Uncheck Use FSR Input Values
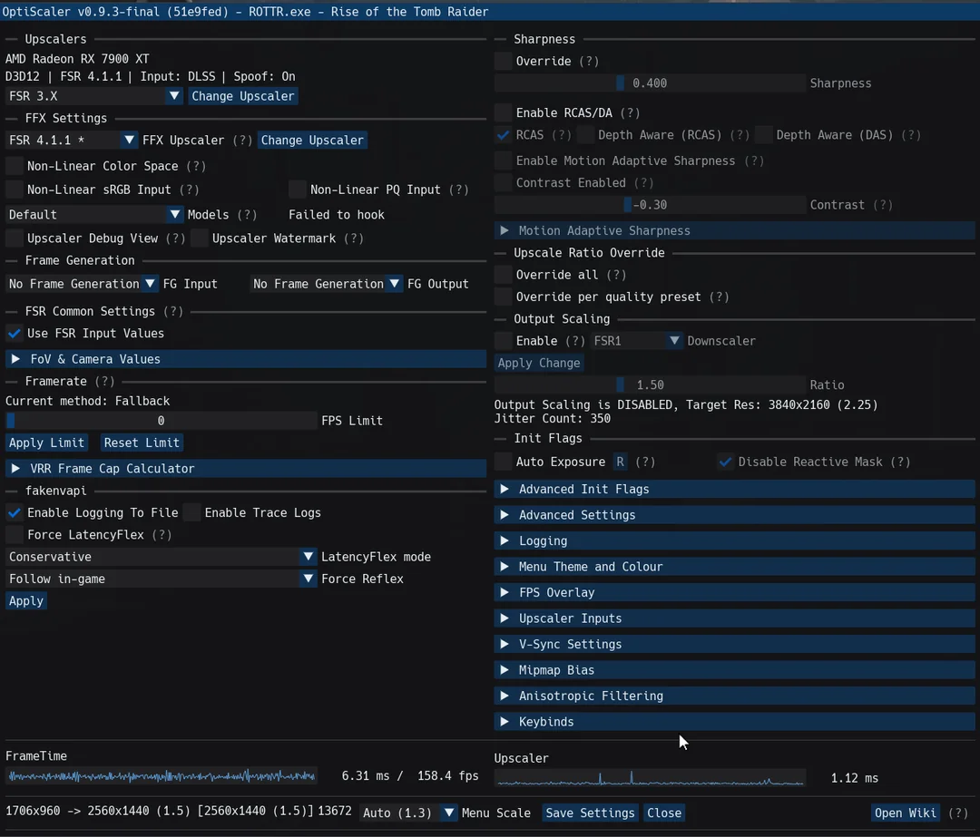Screen dimensions: 980x837 point(14,334)
